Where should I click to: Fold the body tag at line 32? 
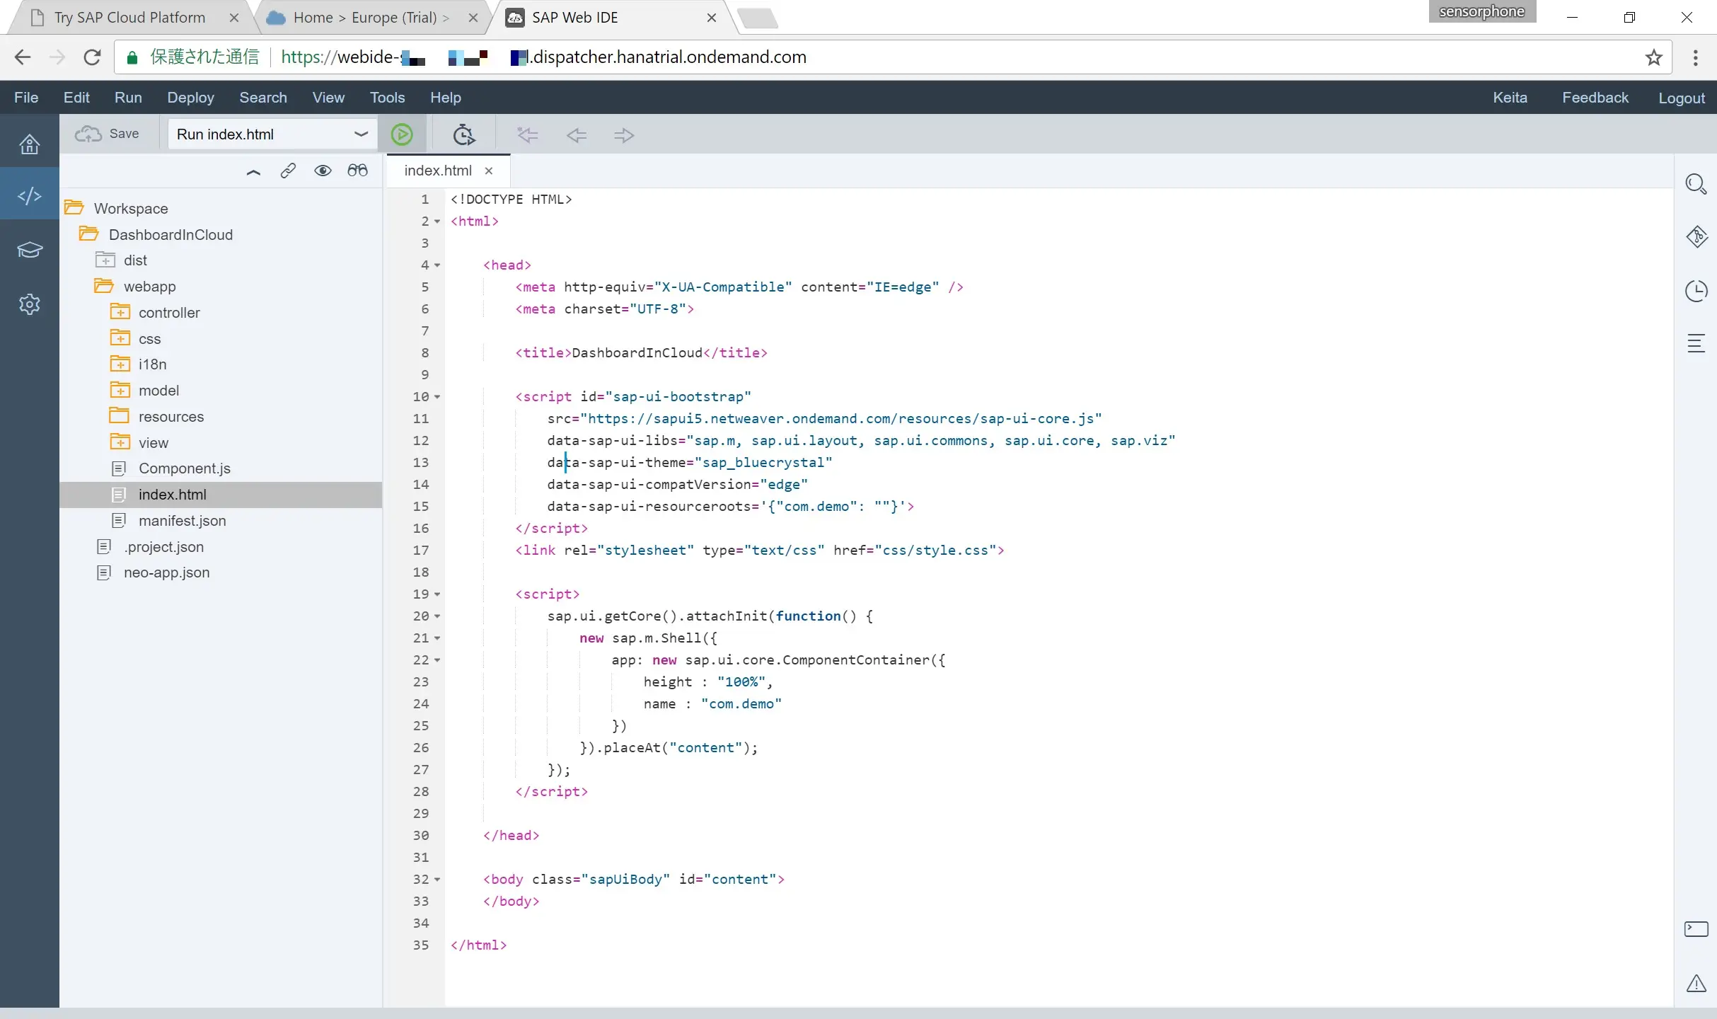(x=437, y=880)
